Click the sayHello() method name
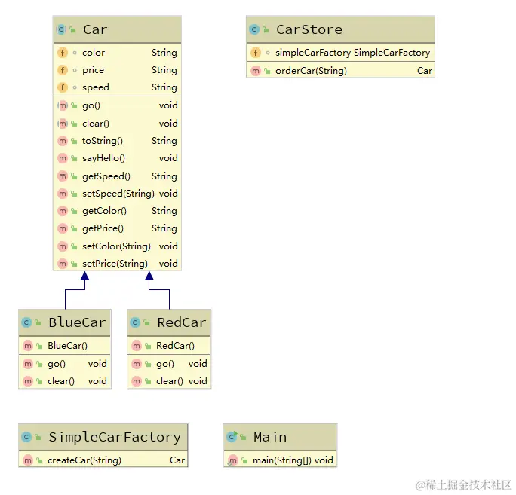Image resolution: width=516 pixels, height=495 pixels. pos(103,158)
